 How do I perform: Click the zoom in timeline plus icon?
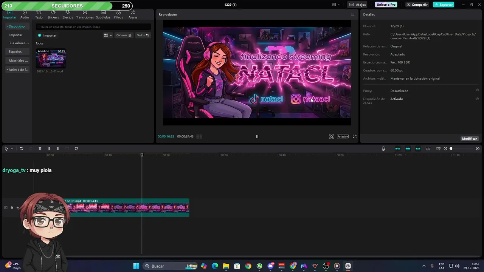coord(478,148)
